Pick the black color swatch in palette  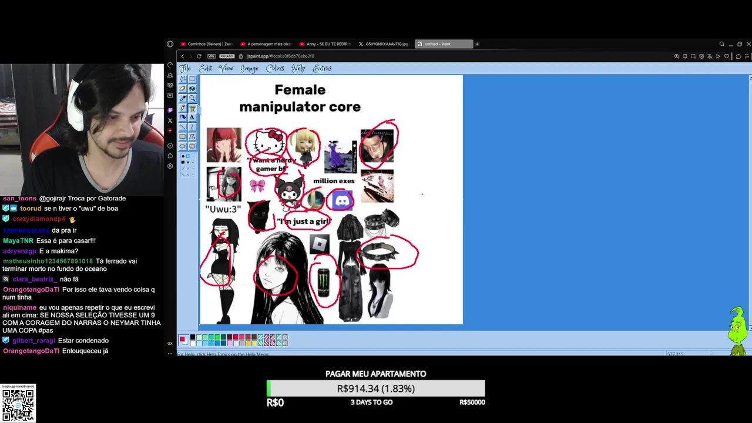(193, 337)
